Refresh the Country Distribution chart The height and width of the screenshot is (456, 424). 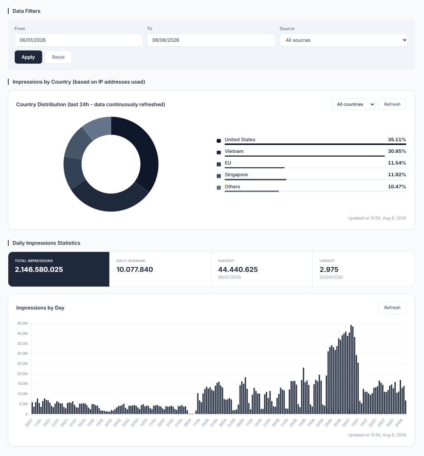[392, 104]
